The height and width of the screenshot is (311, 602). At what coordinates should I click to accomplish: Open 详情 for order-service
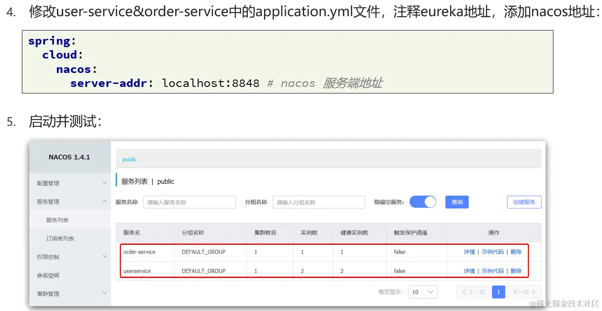[x=469, y=252]
